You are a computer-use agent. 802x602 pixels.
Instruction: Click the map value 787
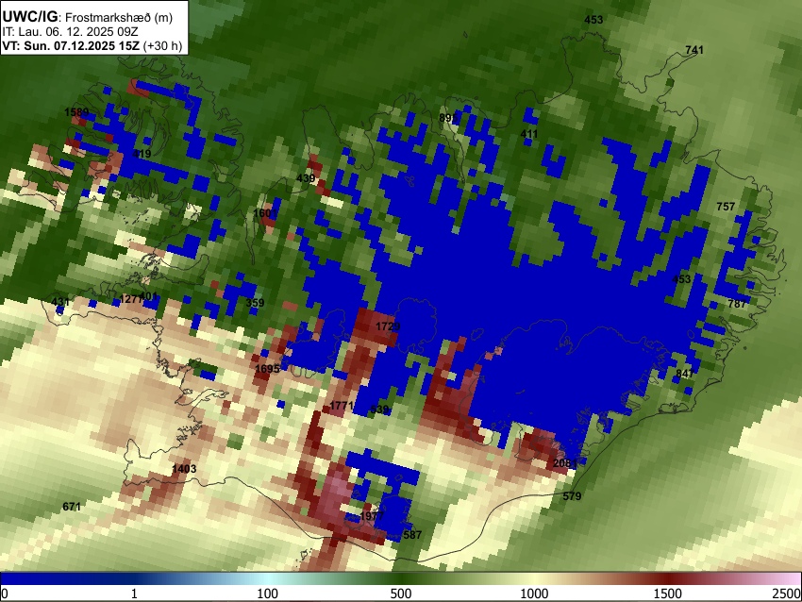(737, 303)
